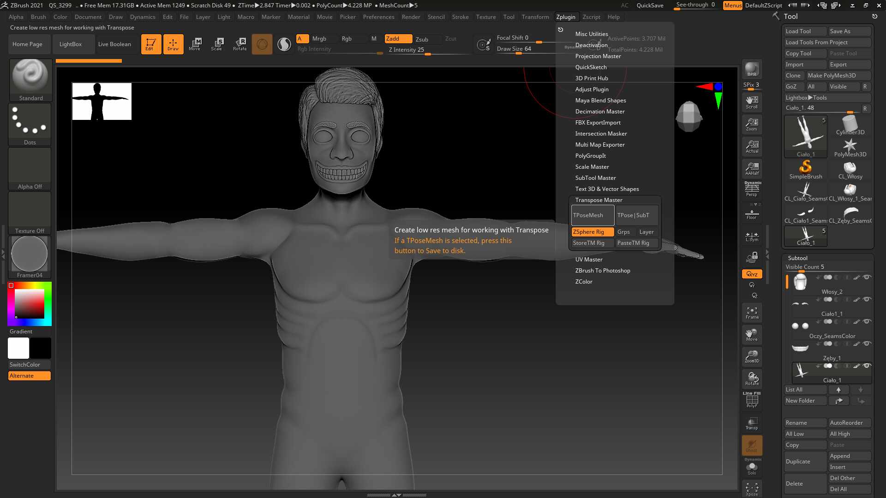Activate Draw mode button

pyautogui.click(x=173, y=44)
